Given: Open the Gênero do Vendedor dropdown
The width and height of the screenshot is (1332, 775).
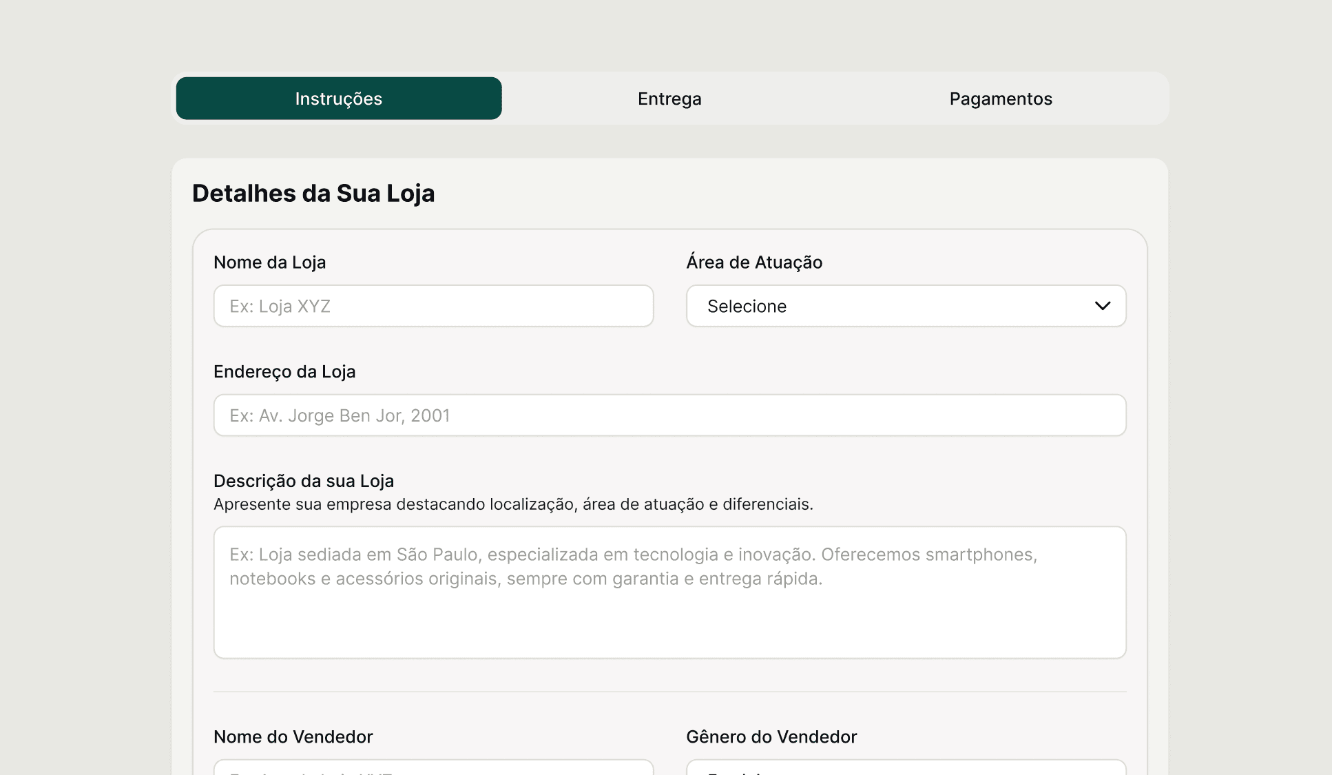Looking at the screenshot, I should 906,767.
